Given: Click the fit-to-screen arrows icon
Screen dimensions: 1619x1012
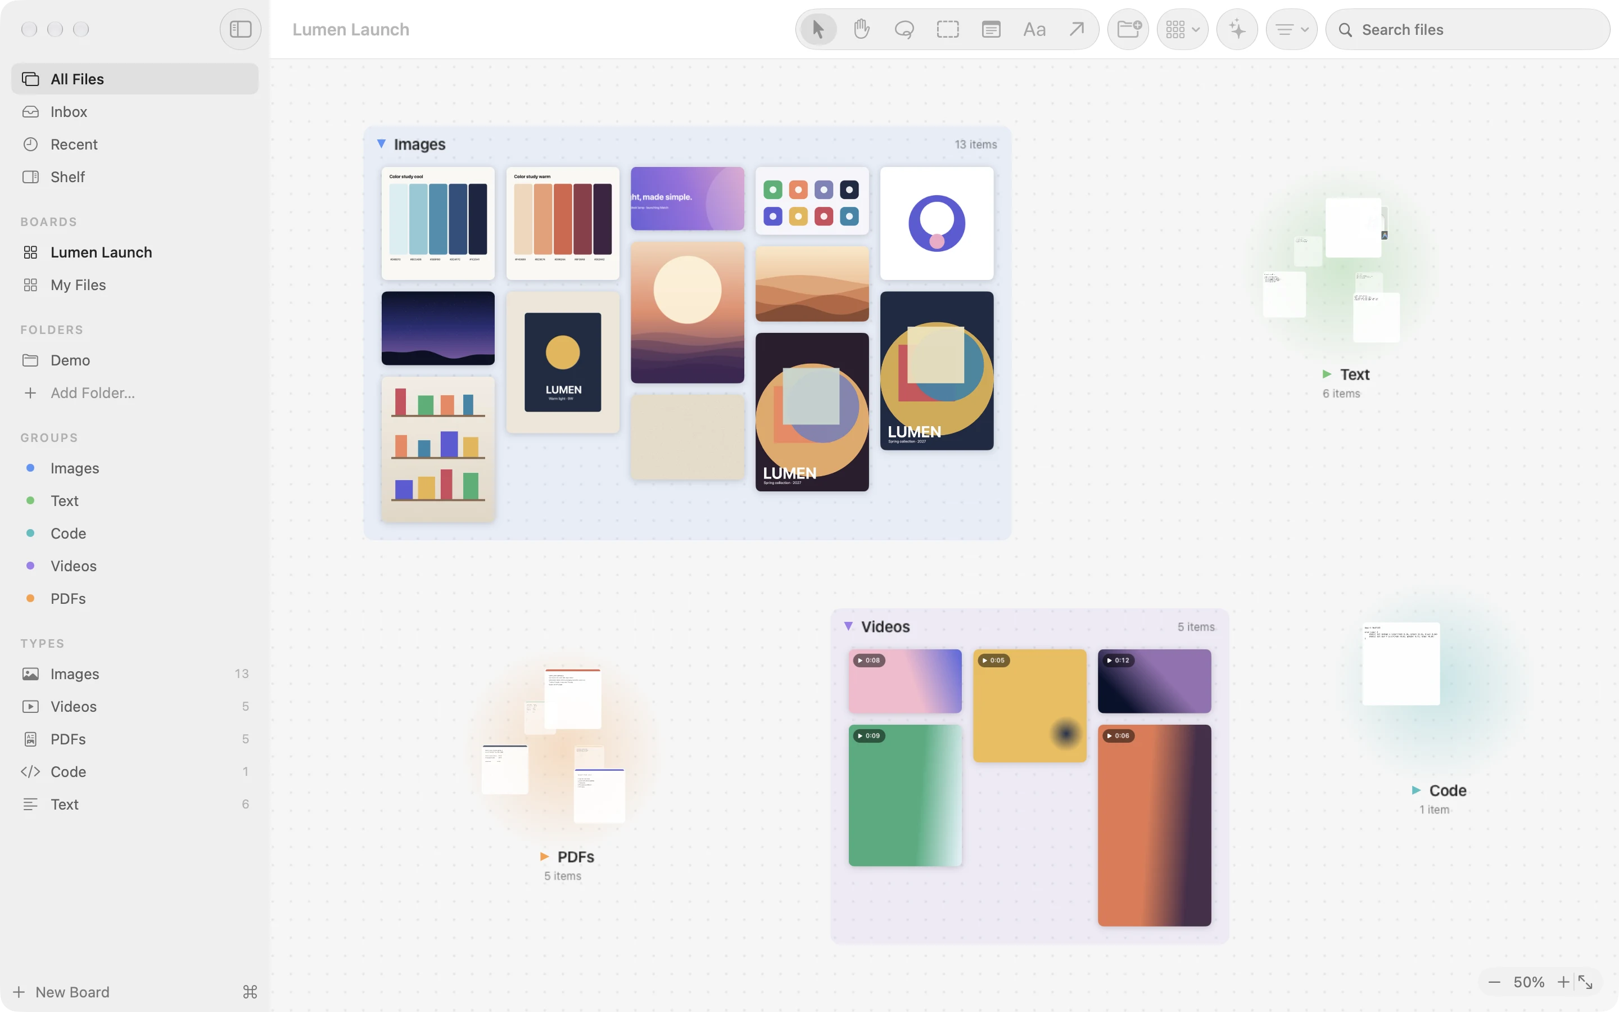Looking at the screenshot, I should [1585, 982].
